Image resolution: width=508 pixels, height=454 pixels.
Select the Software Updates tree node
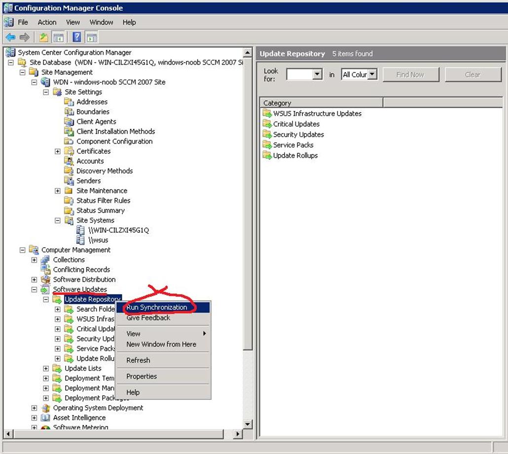[80, 289]
